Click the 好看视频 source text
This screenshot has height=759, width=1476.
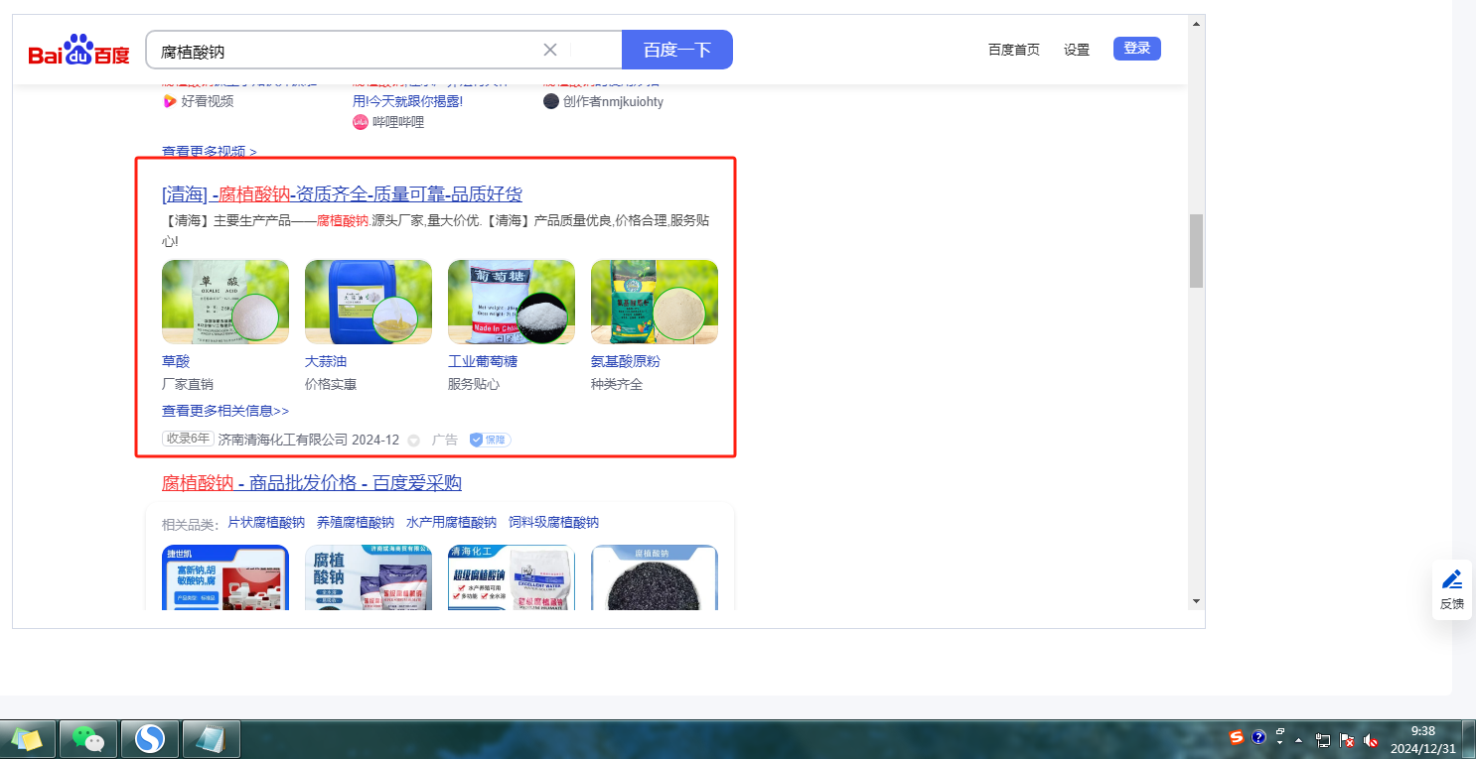coord(208,101)
